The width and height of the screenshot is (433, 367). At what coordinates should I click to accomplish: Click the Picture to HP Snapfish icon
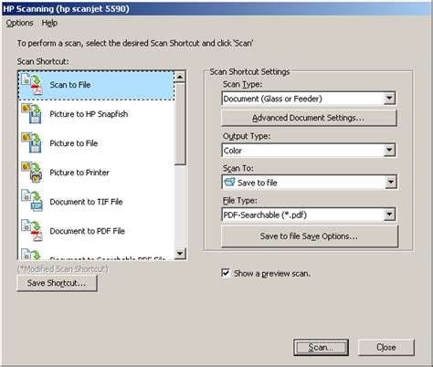click(x=32, y=113)
